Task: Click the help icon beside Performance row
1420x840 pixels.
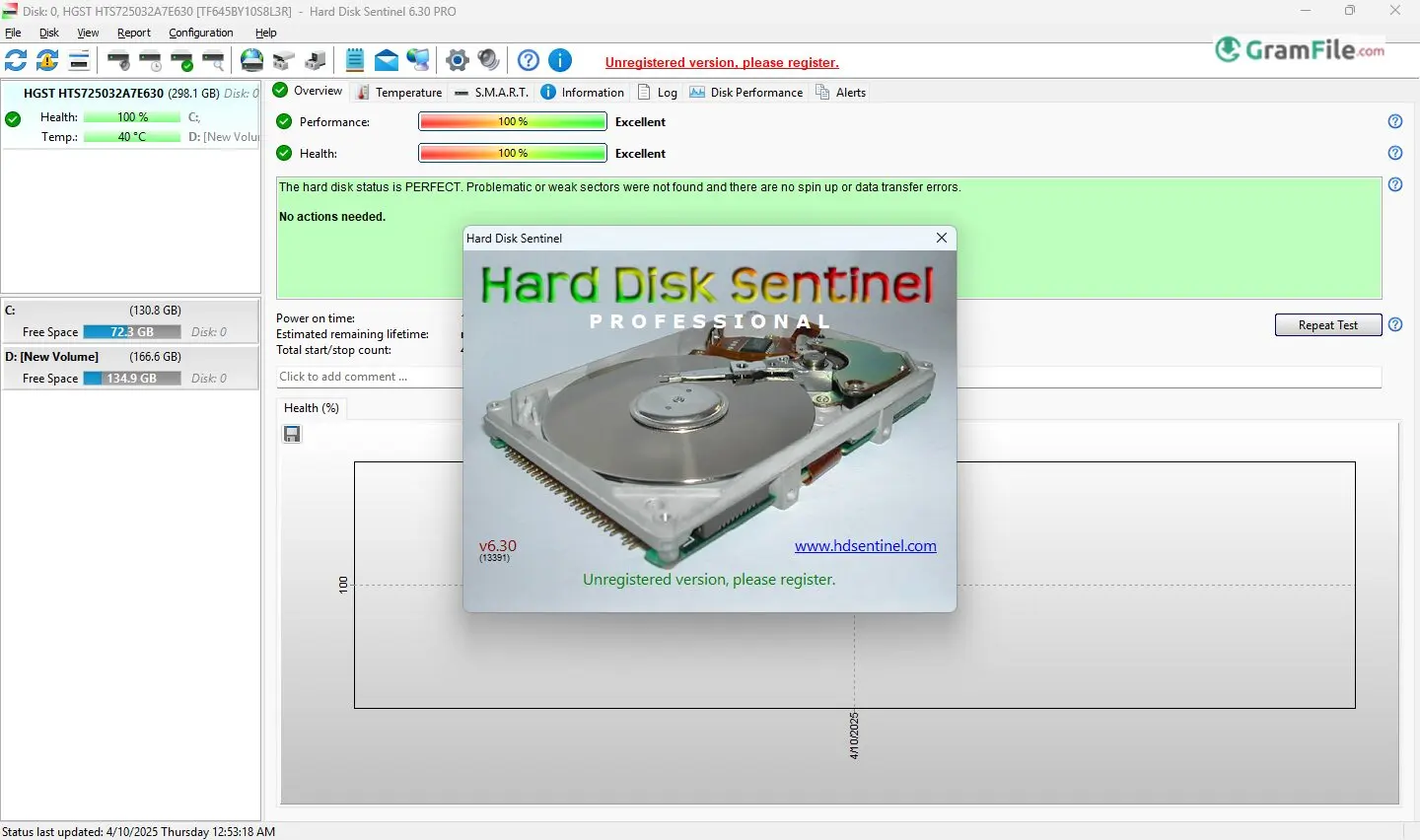Action: coord(1395,121)
